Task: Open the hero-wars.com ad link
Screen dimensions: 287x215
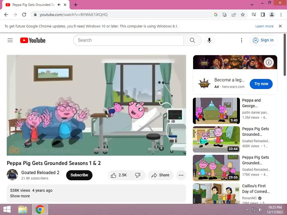Action: (x=233, y=87)
